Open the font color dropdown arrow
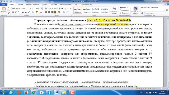Screen dimensions: 169x95 pos(43,12)
